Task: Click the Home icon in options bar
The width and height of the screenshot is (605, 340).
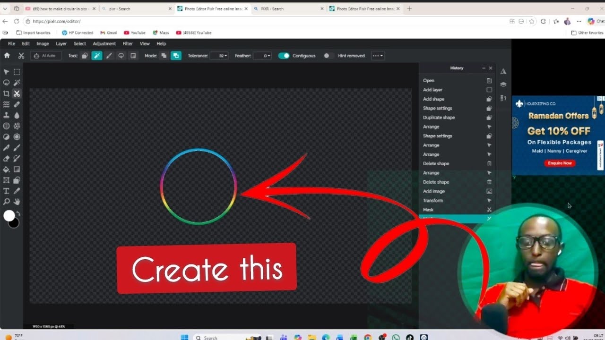Action: click(7, 56)
